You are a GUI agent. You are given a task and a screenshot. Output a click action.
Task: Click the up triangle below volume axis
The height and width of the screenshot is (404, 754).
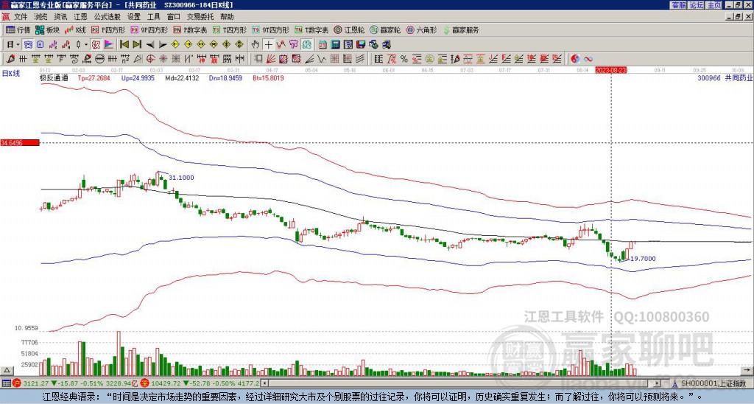click(7, 370)
